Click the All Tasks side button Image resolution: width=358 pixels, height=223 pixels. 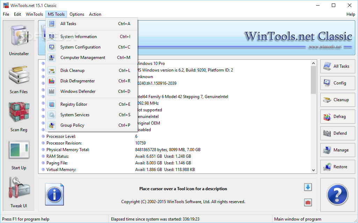pos(337,66)
